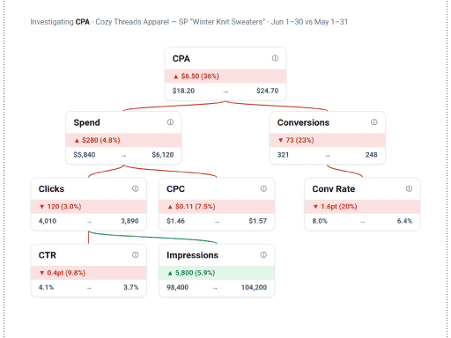Screen dimensions: 451x338
Task: Click the CPC card info icon
Action: [263, 188]
